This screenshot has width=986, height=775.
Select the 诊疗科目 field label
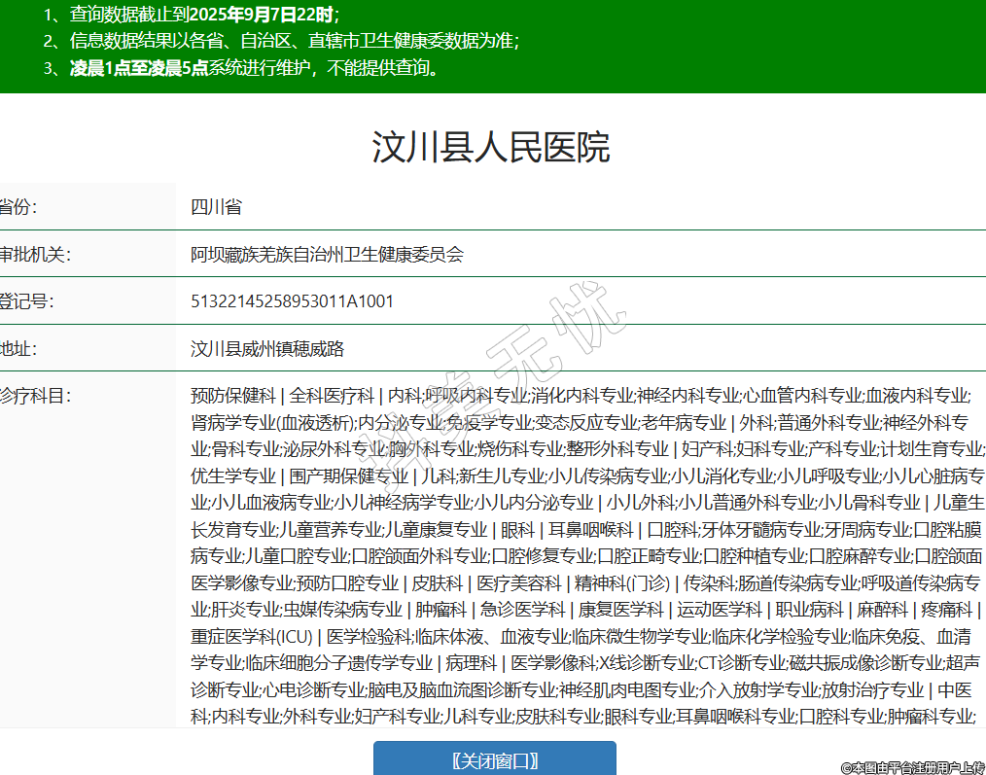(35, 395)
